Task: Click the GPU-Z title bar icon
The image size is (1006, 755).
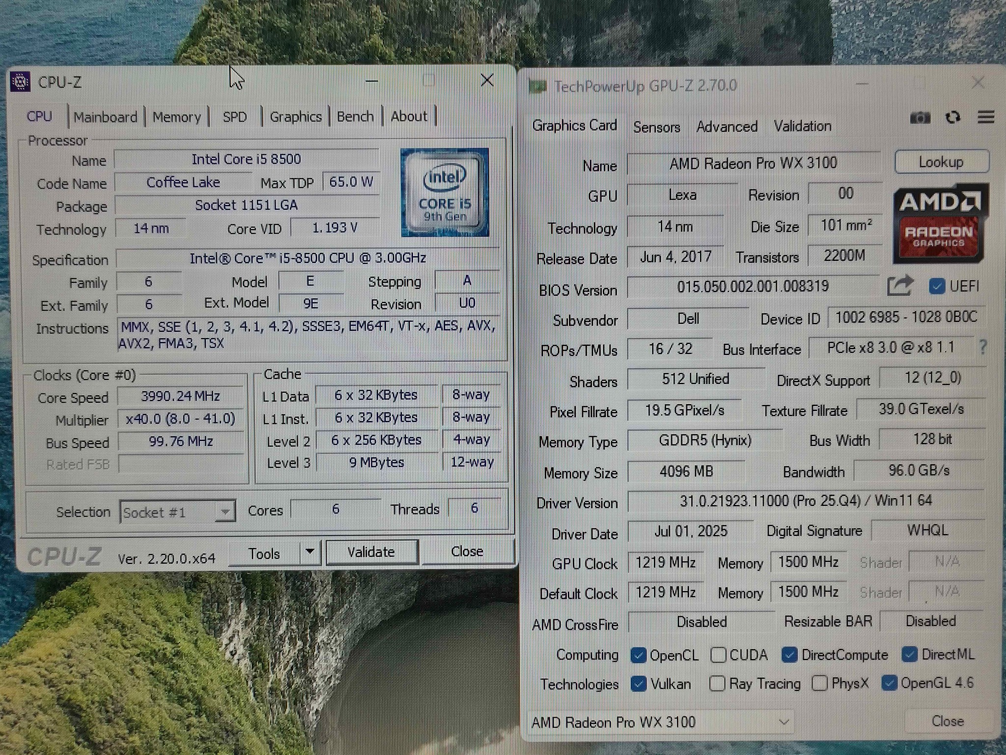Action: (538, 87)
